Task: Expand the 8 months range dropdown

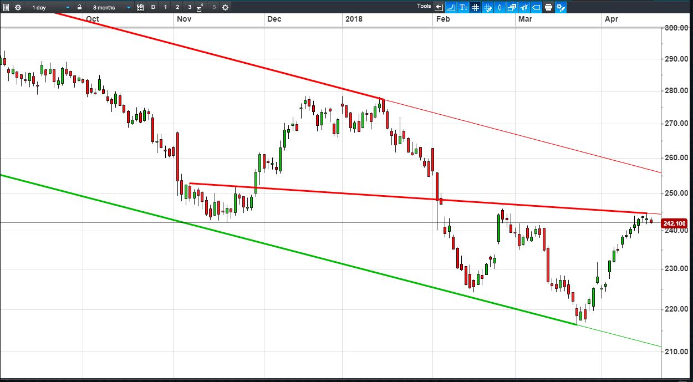Action: [x=111, y=7]
